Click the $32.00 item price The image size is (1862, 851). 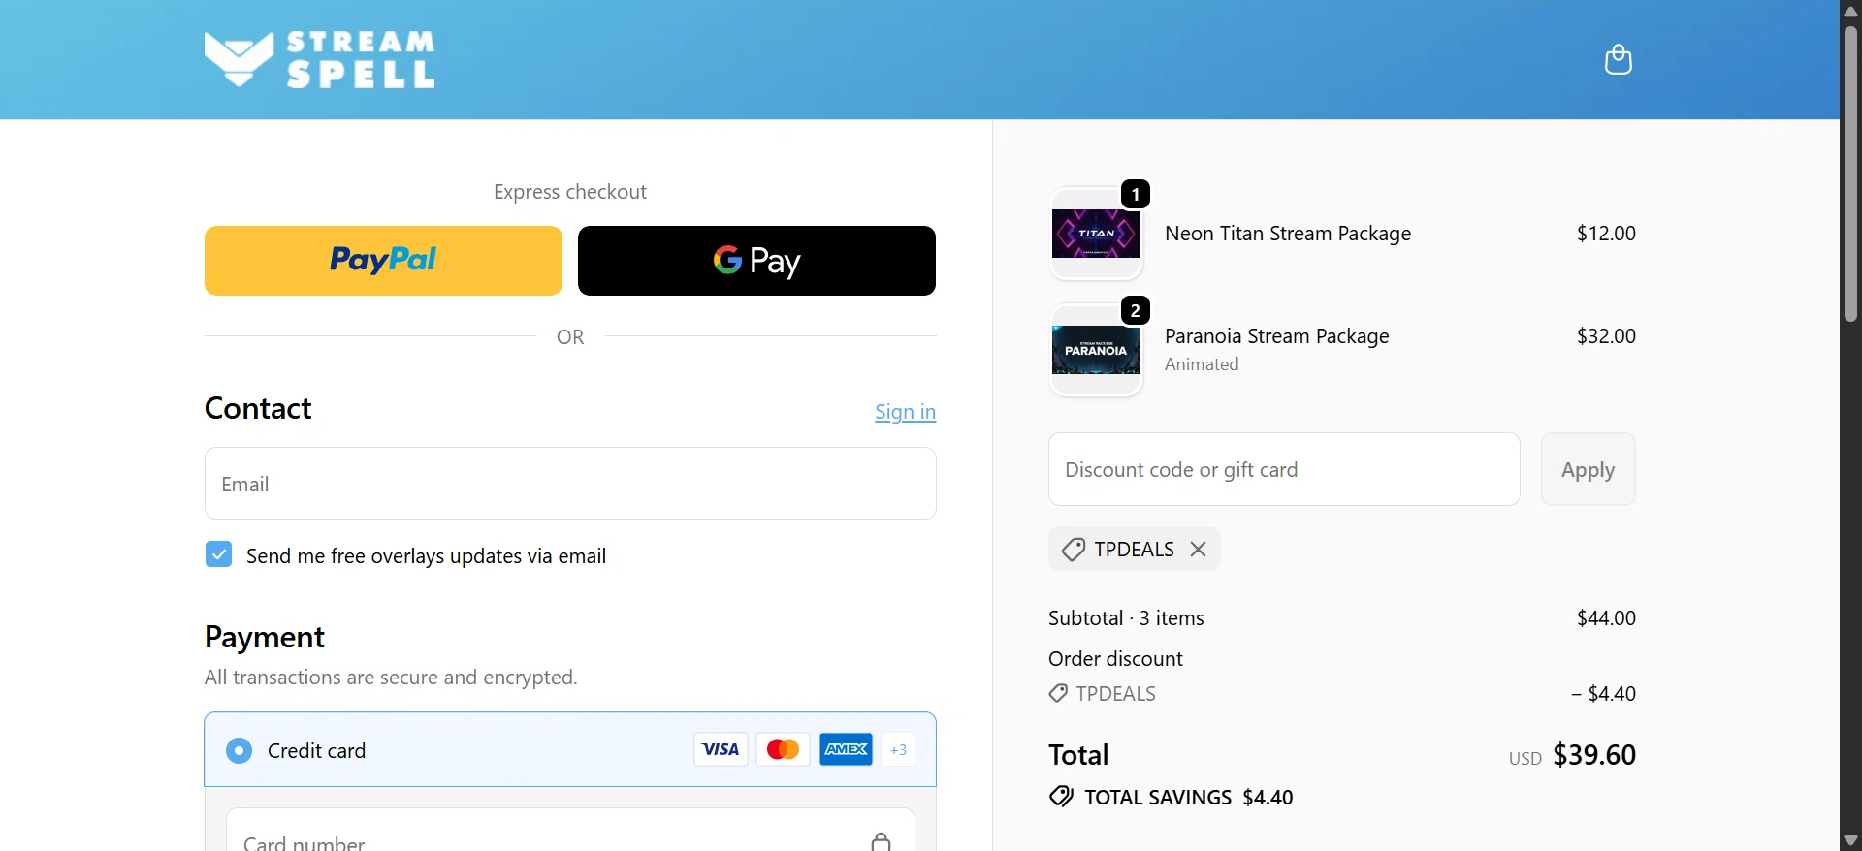(x=1606, y=336)
